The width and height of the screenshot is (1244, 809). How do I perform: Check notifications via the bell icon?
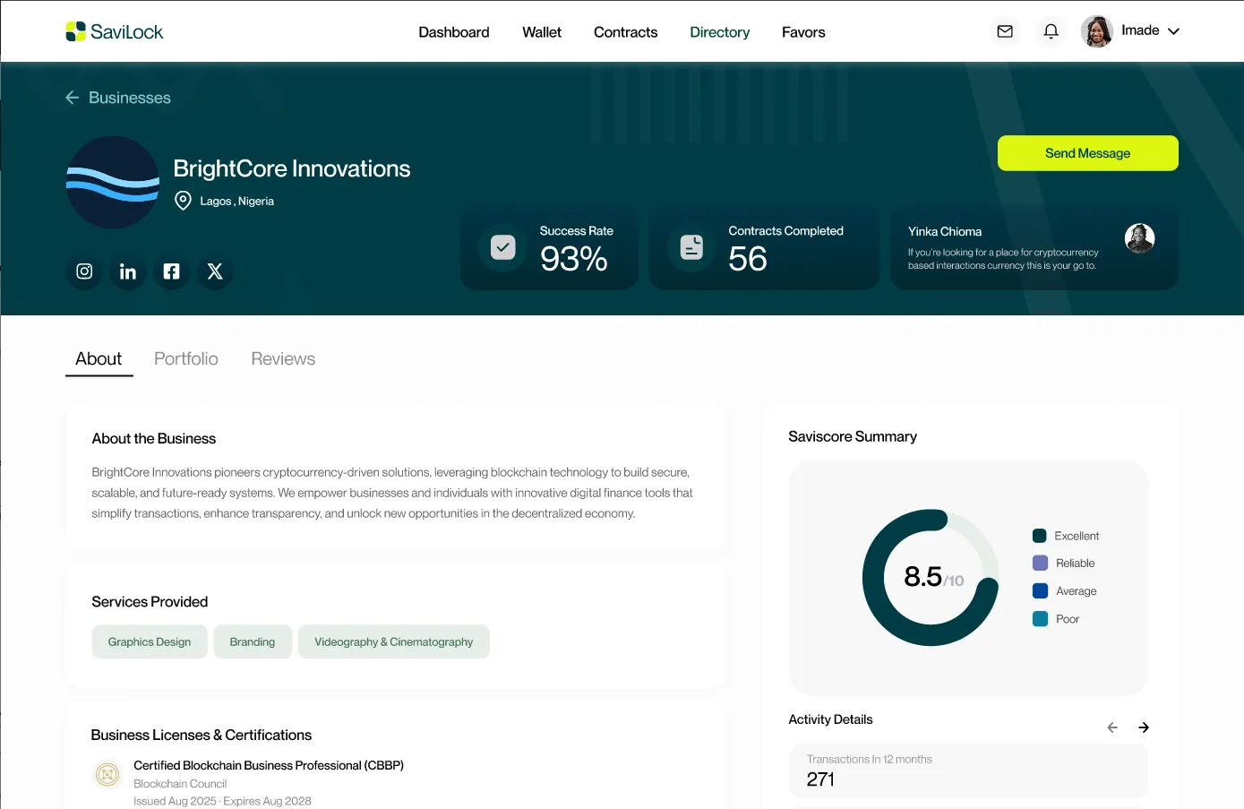click(1051, 30)
